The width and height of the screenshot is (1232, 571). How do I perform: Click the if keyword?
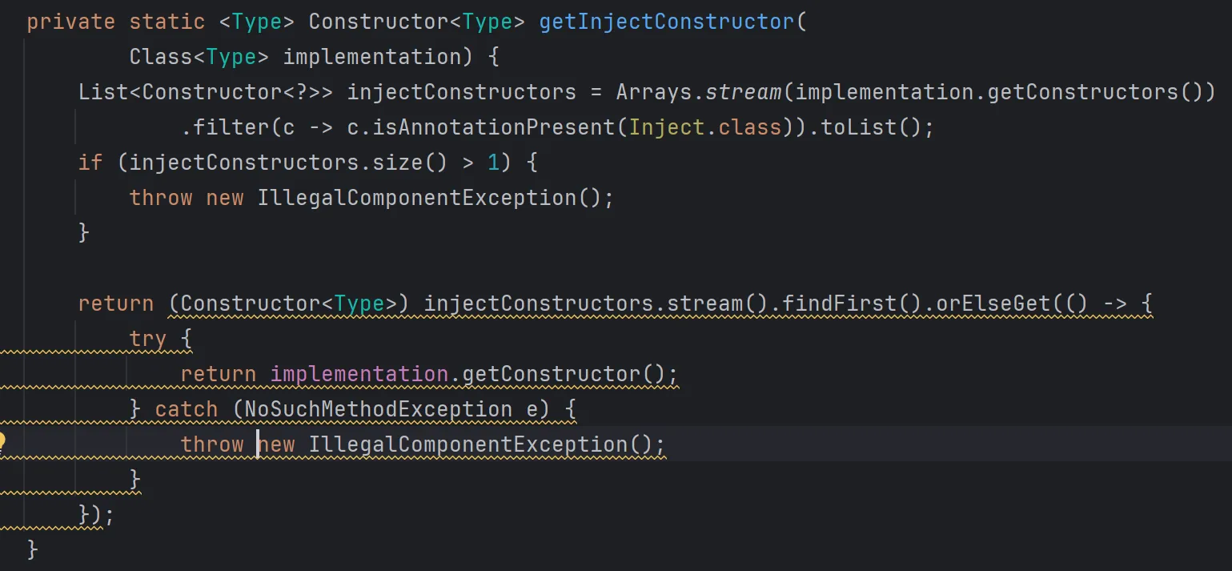pyautogui.click(x=90, y=163)
